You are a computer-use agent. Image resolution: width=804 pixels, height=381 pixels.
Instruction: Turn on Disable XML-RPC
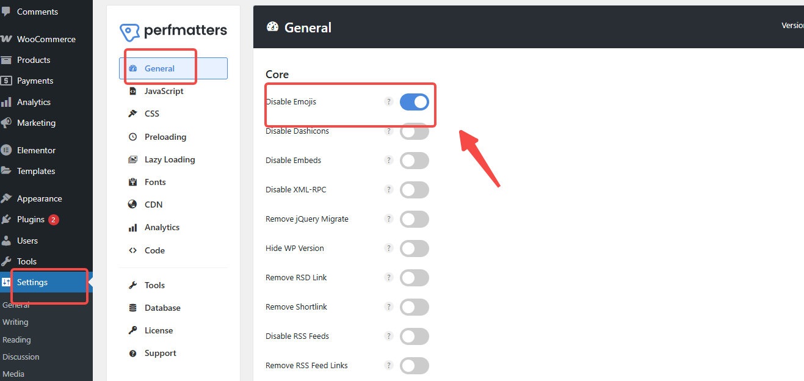click(415, 189)
